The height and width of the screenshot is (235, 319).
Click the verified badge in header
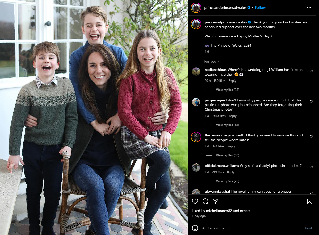click(x=249, y=7)
